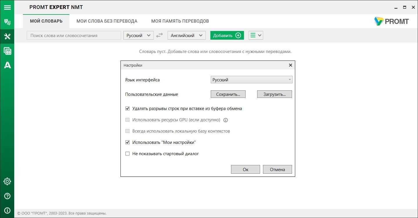Open the settings gear in the sidebar
This screenshot has width=418, height=218.
coord(7,182)
